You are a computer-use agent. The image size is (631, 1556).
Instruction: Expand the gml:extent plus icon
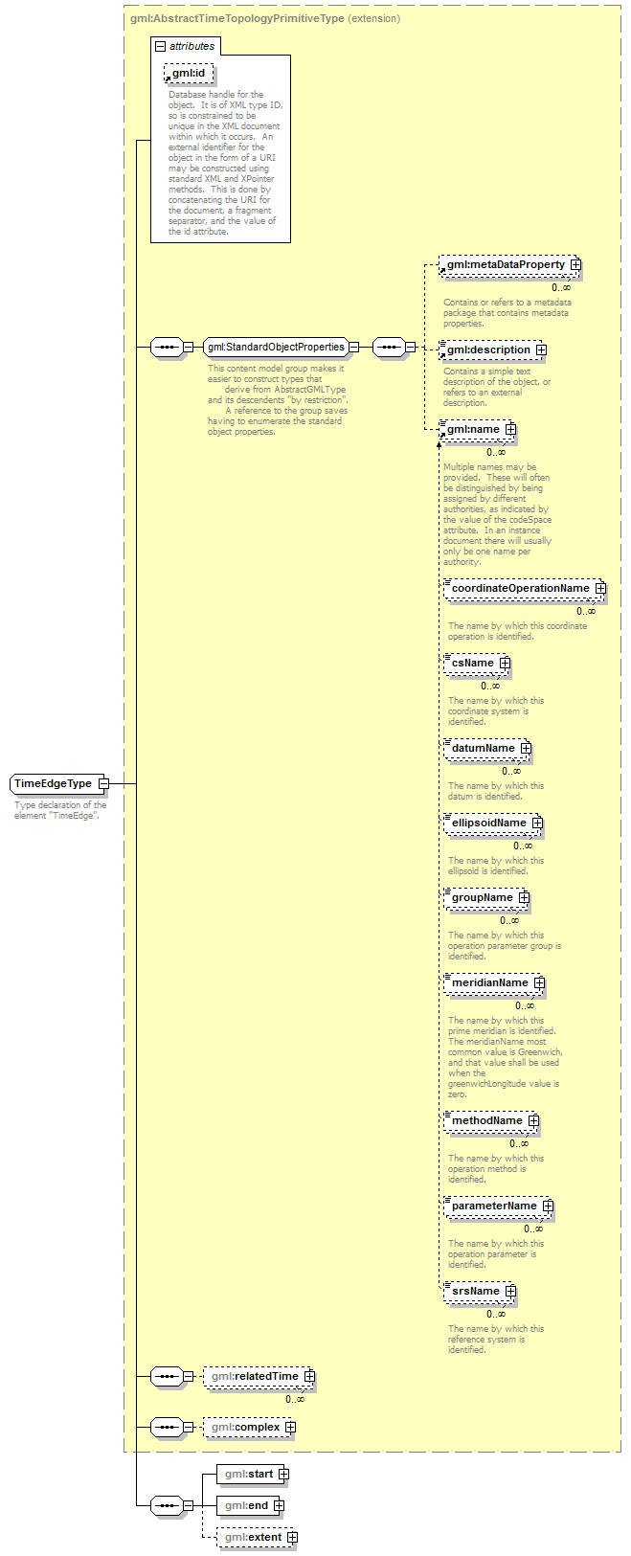pos(293,1538)
